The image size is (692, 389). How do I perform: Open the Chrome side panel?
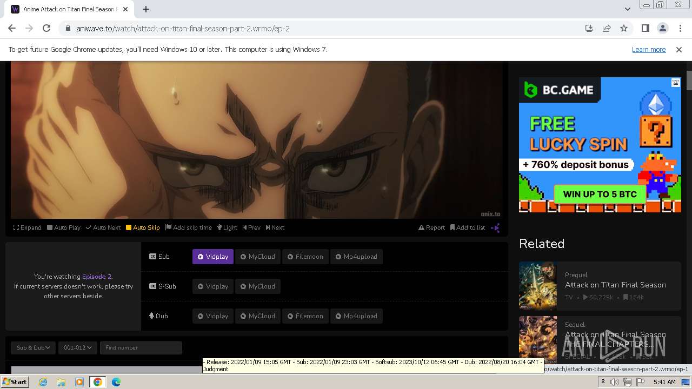(645, 28)
